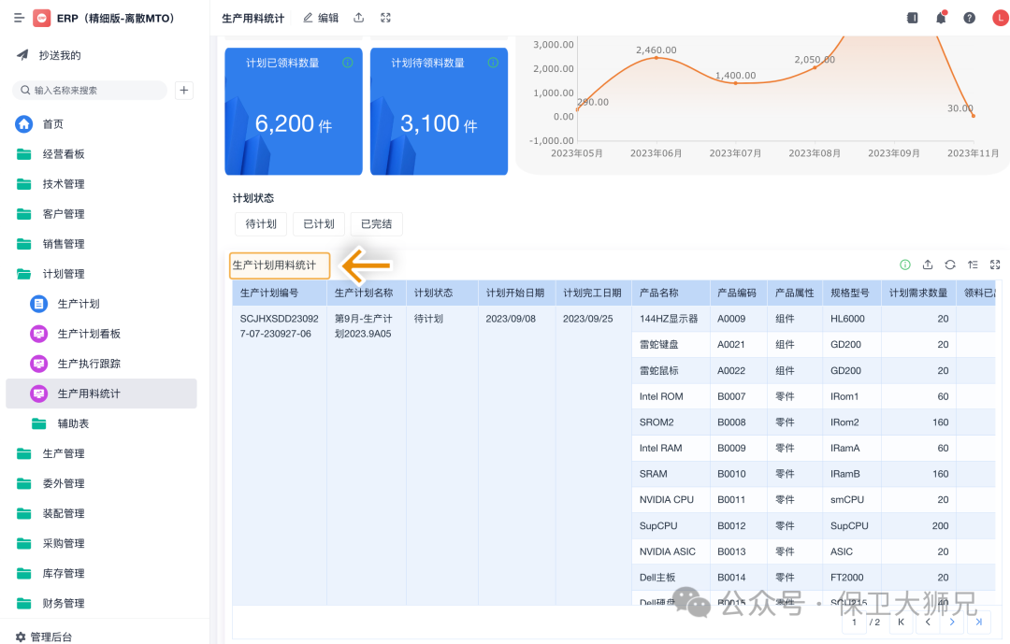Image resolution: width=1010 pixels, height=644 pixels.
Task: Toggle the 已完结 status filter
Action: [x=377, y=224]
